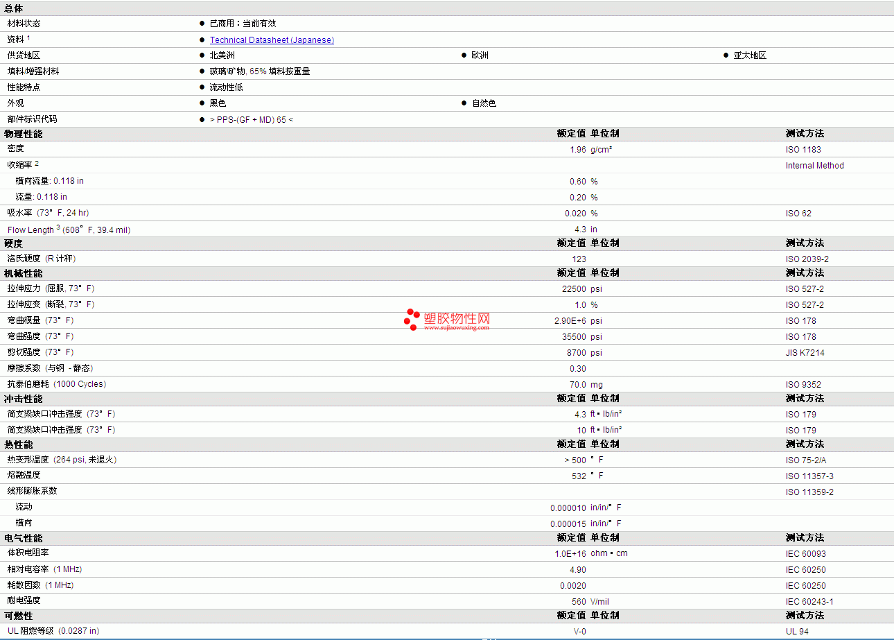Click the > PPS-(GF + MD) 65 < code
The height and width of the screenshot is (640, 894).
(251, 119)
